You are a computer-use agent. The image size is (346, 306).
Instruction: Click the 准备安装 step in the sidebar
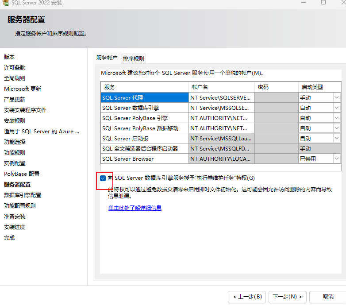[x=15, y=217]
